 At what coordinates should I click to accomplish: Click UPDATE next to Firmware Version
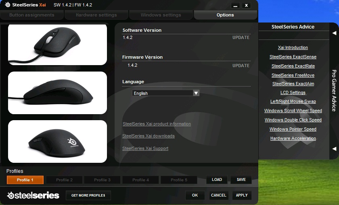click(x=241, y=66)
